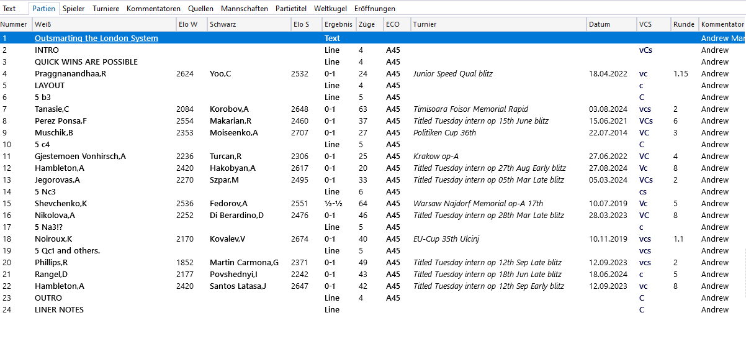This screenshot has height=364, width=746.
Task: Select the QUICK WINS ARE POSSIBLE row
Action: (x=86, y=62)
